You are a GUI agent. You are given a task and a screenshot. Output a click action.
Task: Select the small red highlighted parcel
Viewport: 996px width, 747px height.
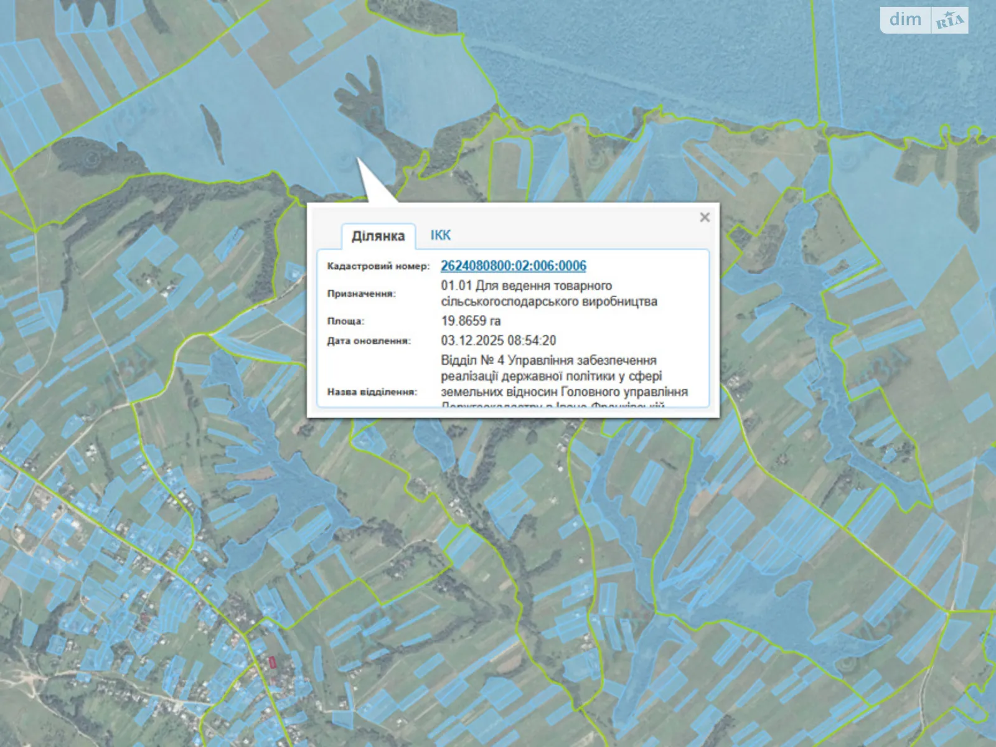coord(273,662)
